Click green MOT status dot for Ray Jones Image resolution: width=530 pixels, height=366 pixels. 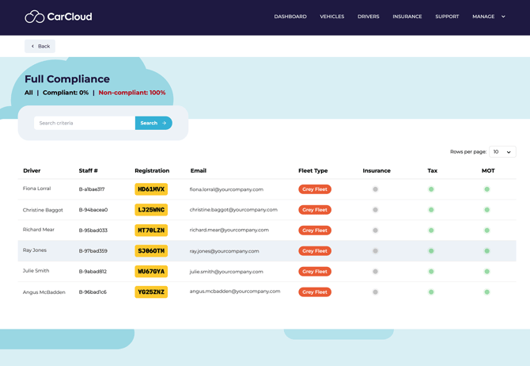[486, 251]
